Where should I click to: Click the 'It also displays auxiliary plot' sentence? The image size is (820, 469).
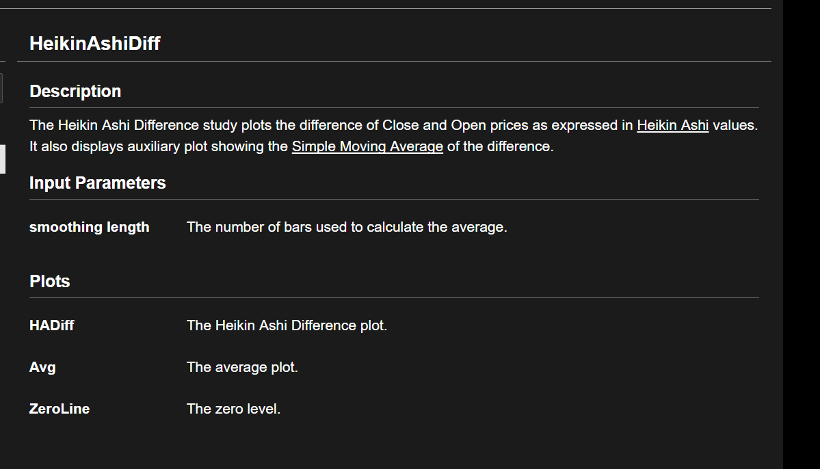[x=157, y=146]
